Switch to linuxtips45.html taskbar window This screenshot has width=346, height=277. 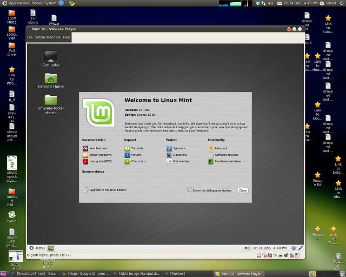pyautogui.click(x=35, y=274)
